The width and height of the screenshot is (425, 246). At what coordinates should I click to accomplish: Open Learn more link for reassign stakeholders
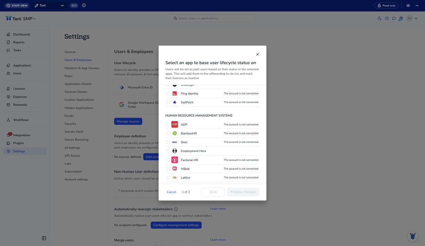pos(218,209)
